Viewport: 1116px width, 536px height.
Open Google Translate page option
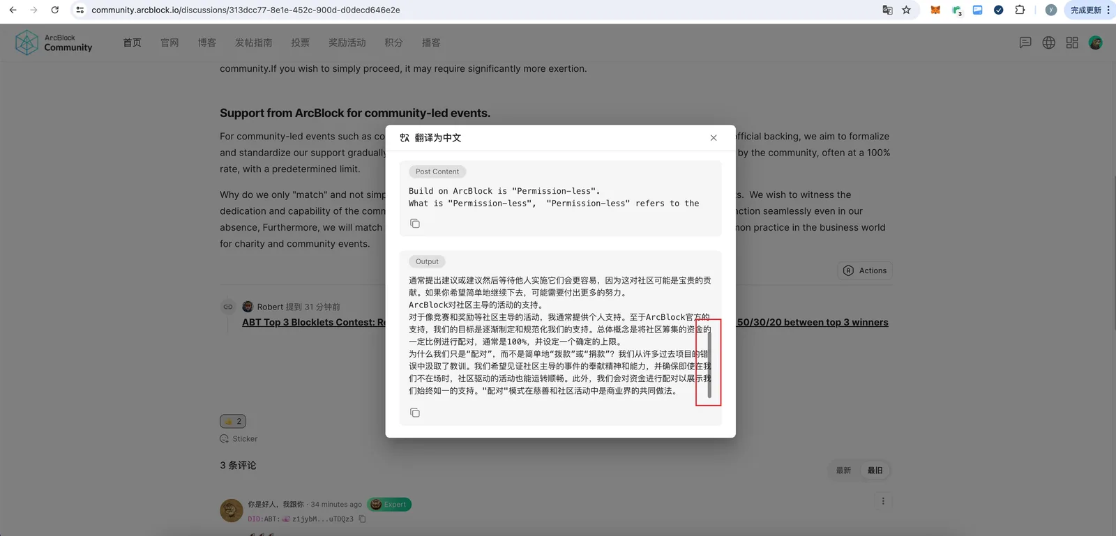pos(887,10)
